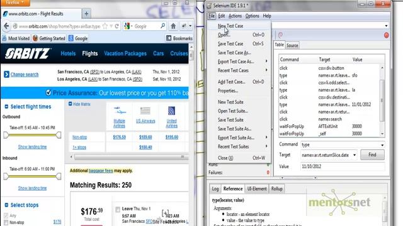Open the Command dropdown in Selenium IDE
This screenshot has width=403, height=226.
coord(382,145)
